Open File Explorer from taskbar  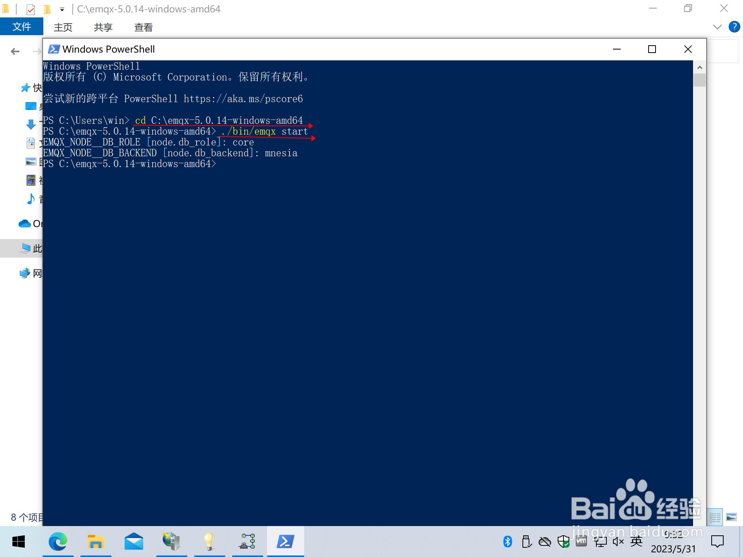96,542
